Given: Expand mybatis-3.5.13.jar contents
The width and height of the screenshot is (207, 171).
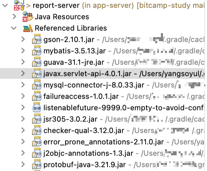Looking at the screenshot, I should tap(23, 51).
